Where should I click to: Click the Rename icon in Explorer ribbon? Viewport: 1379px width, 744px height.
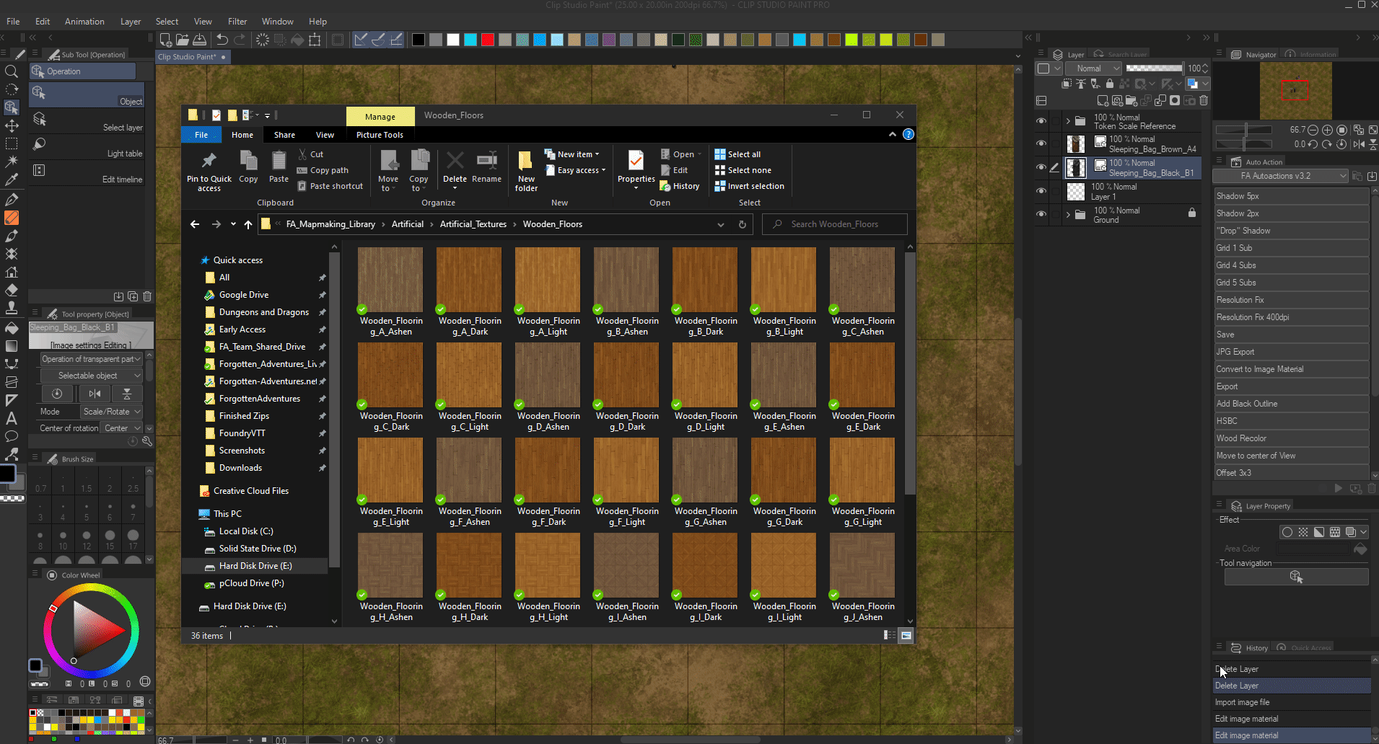(487, 160)
